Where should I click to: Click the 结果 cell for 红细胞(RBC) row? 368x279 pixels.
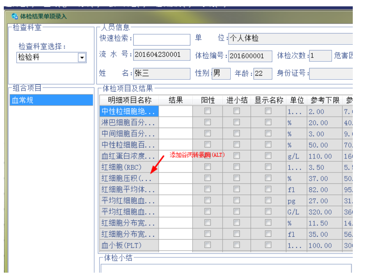click(x=176, y=167)
